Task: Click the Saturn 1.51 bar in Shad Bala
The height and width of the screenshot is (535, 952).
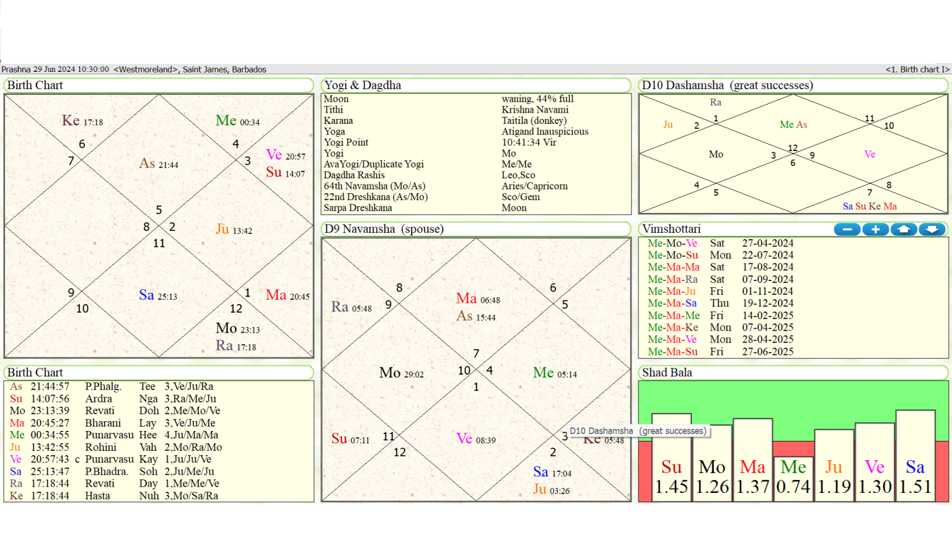Action: tap(915, 455)
